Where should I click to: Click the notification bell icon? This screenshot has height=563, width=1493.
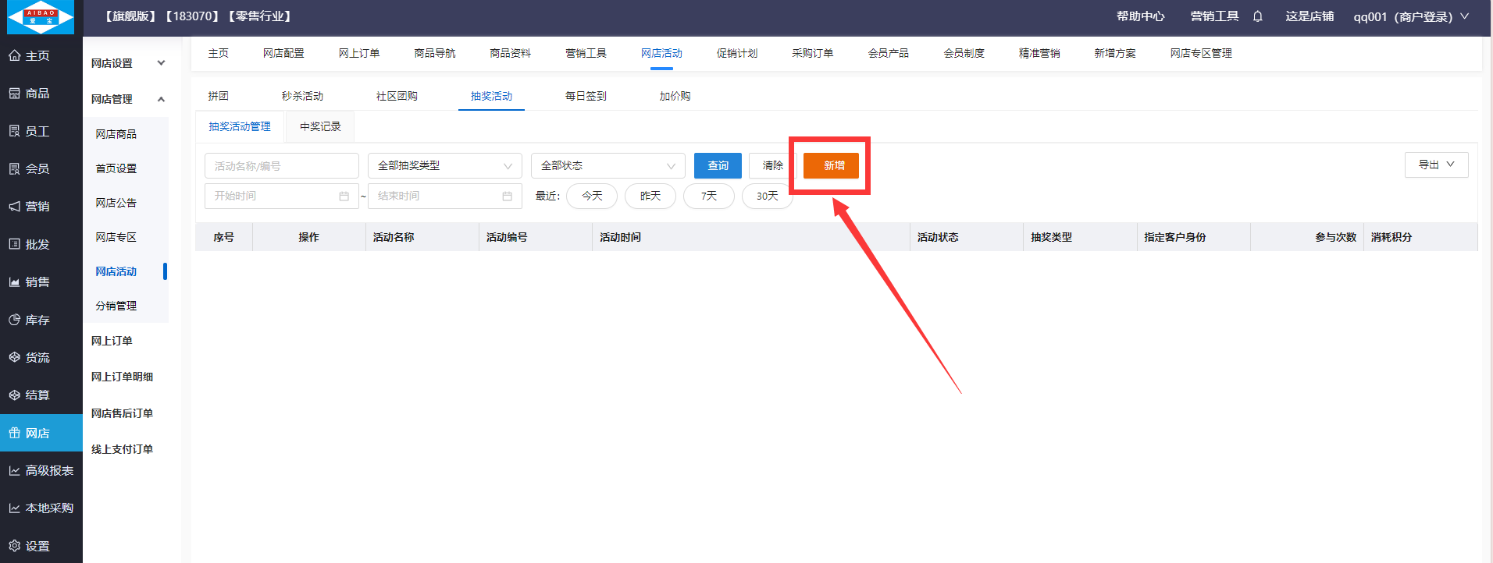[x=1257, y=16]
